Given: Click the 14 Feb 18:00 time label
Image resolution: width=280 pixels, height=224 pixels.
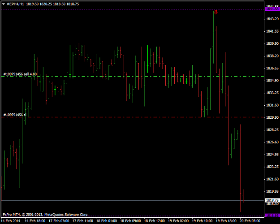Looking at the screenshot, I should point(35,221).
